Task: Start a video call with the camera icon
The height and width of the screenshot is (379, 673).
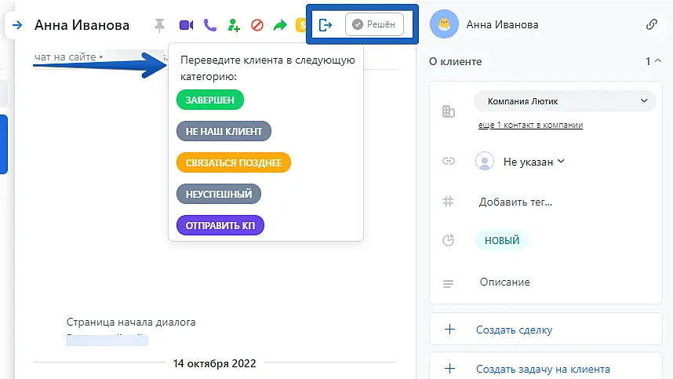Action: coord(186,25)
